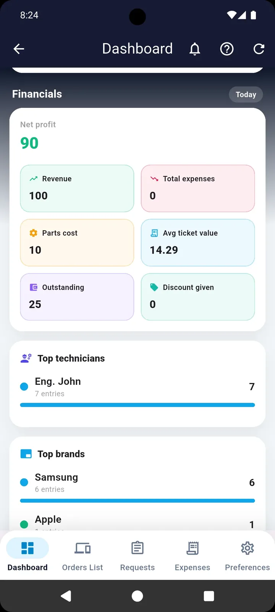Open the Requests tab
The width and height of the screenshot is (275, 612).
point(137,555)
